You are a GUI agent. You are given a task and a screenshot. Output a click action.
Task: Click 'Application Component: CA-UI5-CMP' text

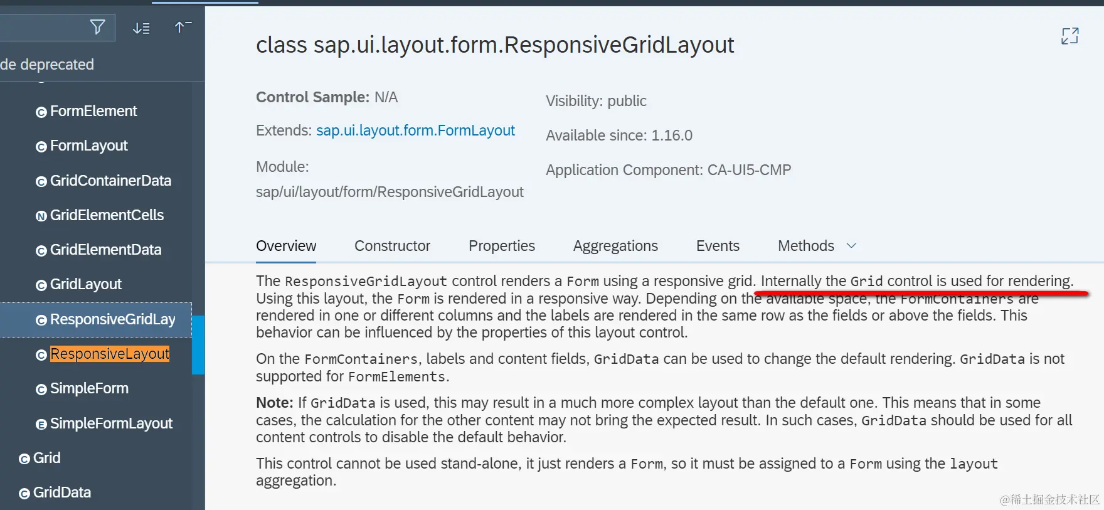point(669,170)
